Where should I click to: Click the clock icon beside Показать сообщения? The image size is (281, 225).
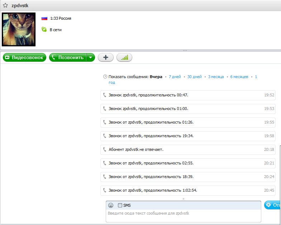[x=105, y=77]
